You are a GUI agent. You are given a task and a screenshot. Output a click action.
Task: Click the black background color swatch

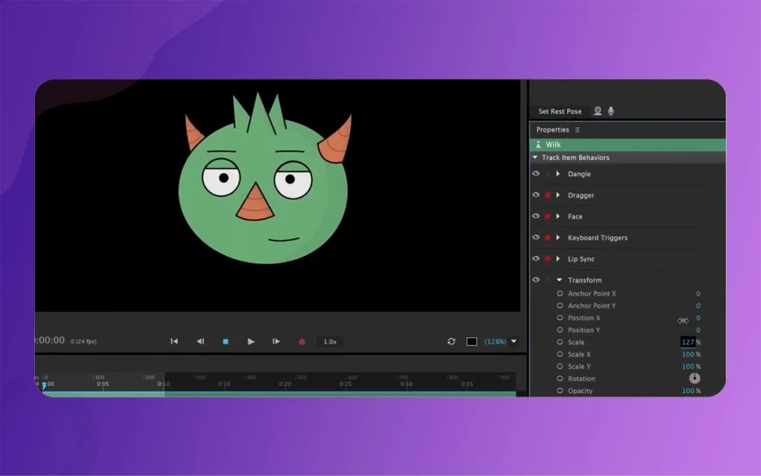click(x=471, y=341)
